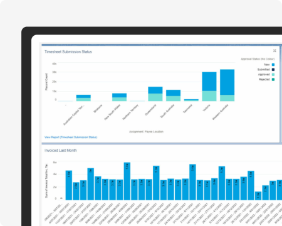Viewport: 282px width, 226px height.
Task: Click the Timesheet Submission Status panel title
Action: (68, 51)
